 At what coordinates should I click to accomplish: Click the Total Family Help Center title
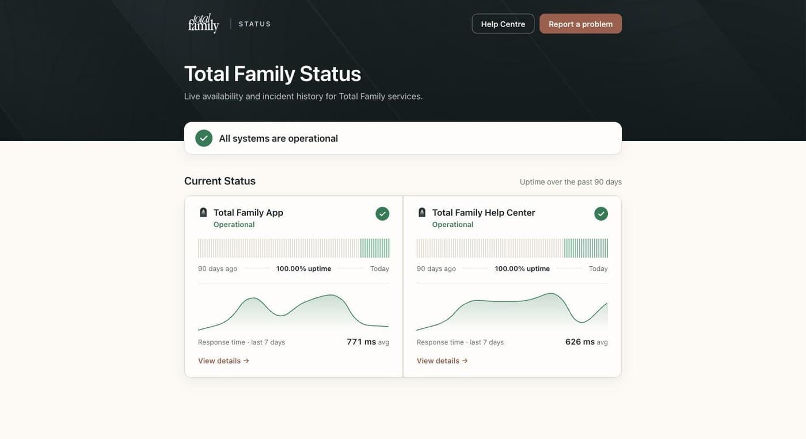click(x=484, y=213)
